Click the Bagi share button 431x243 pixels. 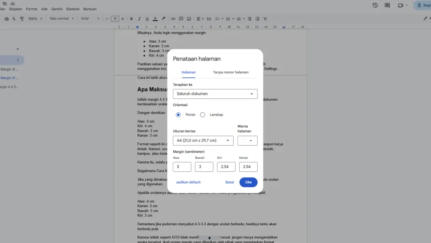point(423,5)
